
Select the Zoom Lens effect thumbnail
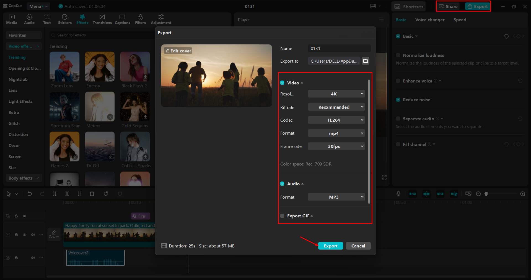[64, 66]
